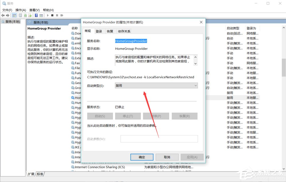This screenshot has width=286, height=182.
Task: Click the Help icon in the toolbar
Action: 36,15
